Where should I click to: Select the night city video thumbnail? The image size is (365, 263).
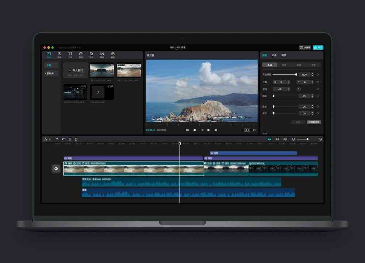tap(75, 92)
